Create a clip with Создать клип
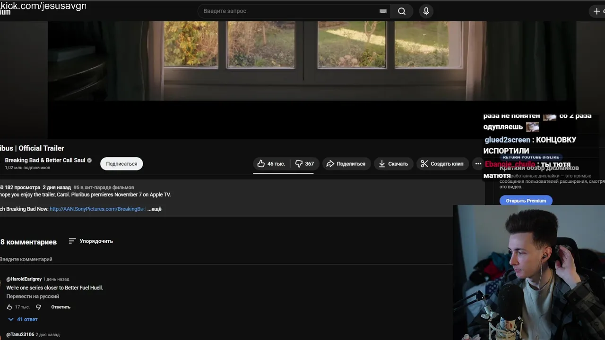Image resolution: width=605 pixels, height=340 pixels. point(442,164)
